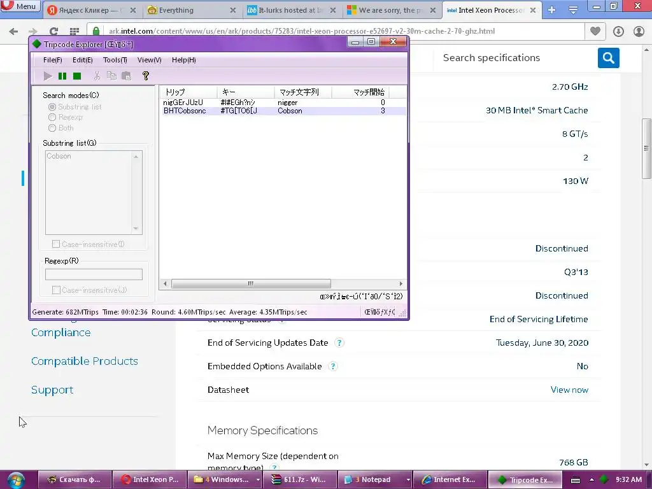Open the Speed Dial grid icon
The image size is (652, 489).
click(x=74, y=31)
